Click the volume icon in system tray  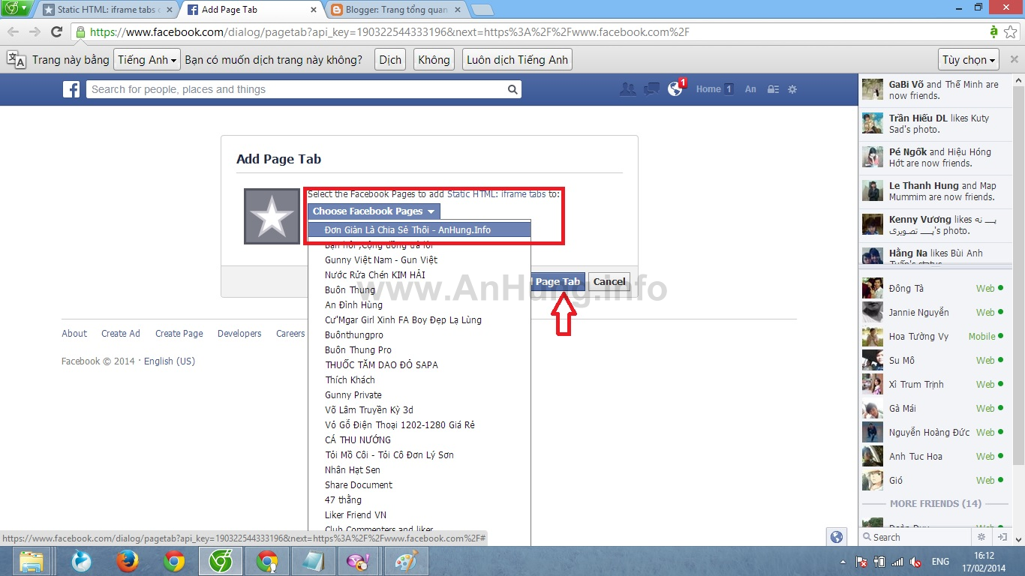[915, 561]
